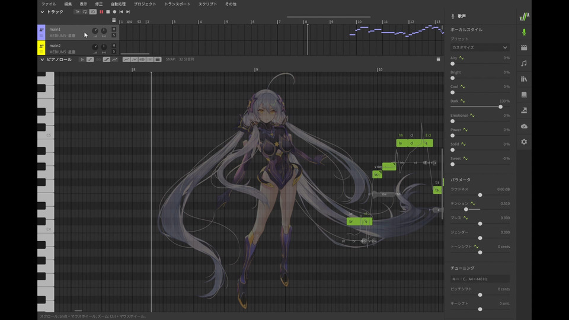Screen dimensions: 569x320
Task: Mute the main1 track
Action: [114, 30]
